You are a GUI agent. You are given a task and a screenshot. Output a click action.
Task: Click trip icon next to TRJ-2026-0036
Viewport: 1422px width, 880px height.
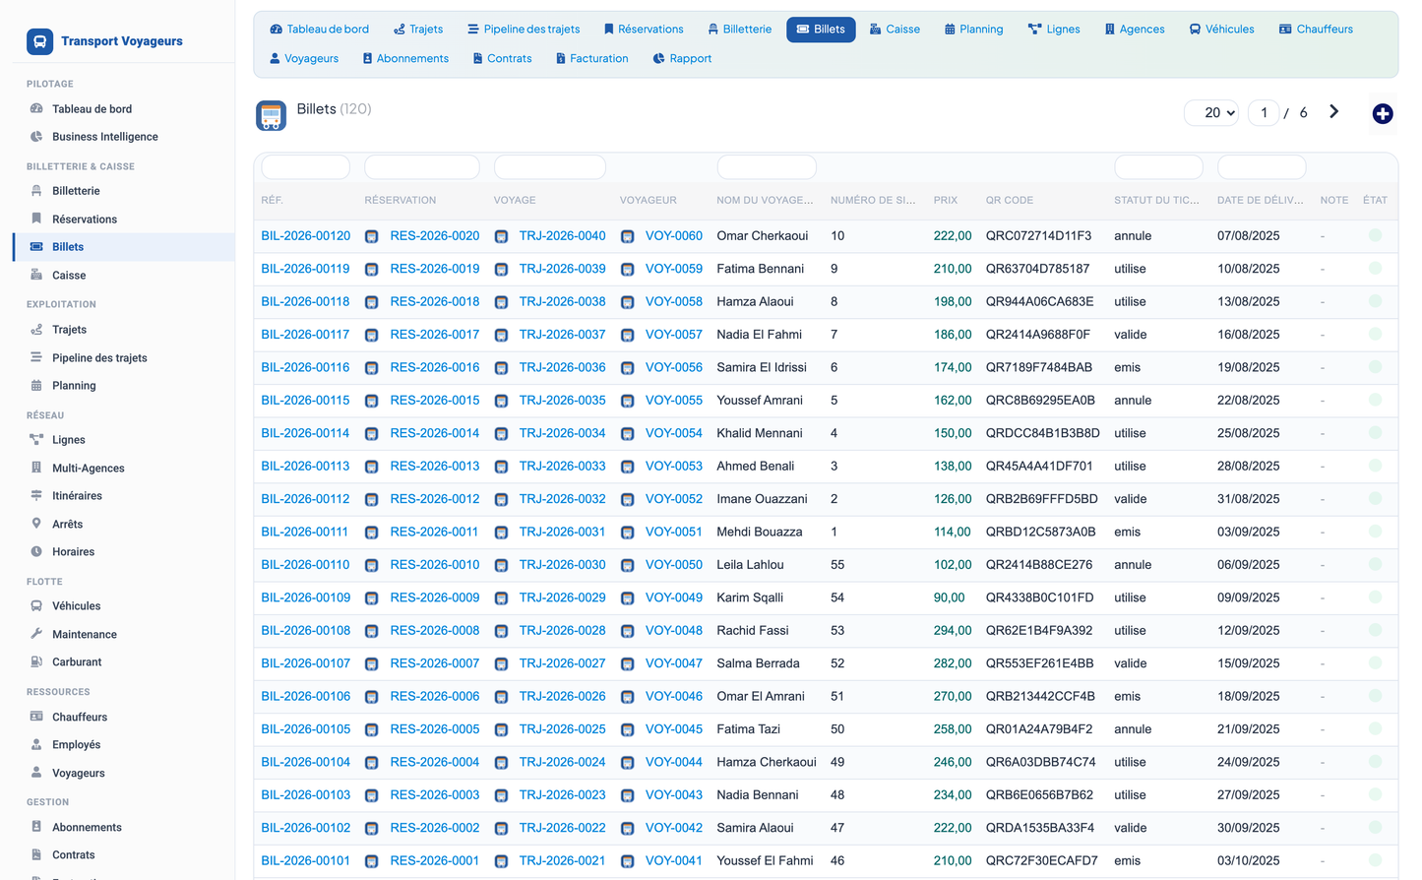[501, 368]
